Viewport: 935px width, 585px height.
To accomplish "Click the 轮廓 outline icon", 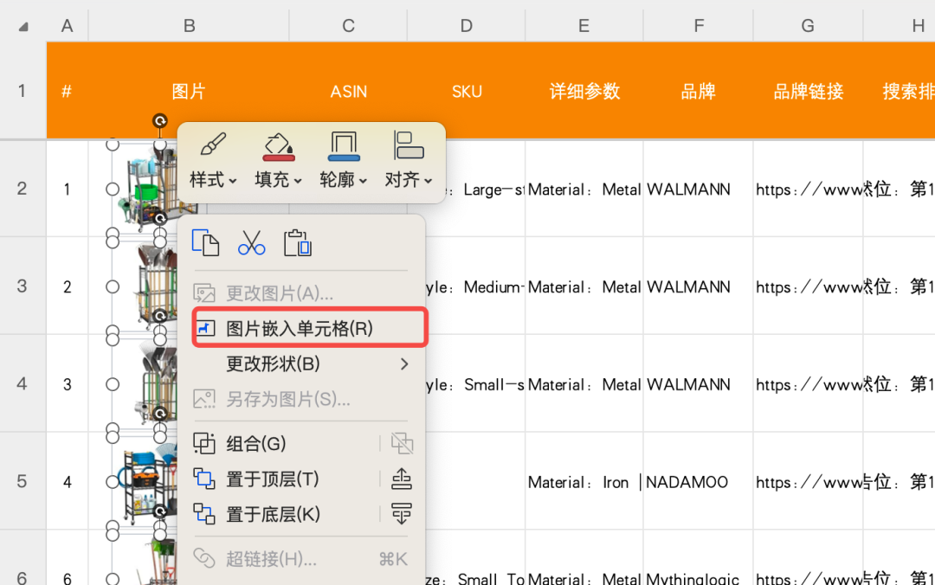I will (342, 145).
